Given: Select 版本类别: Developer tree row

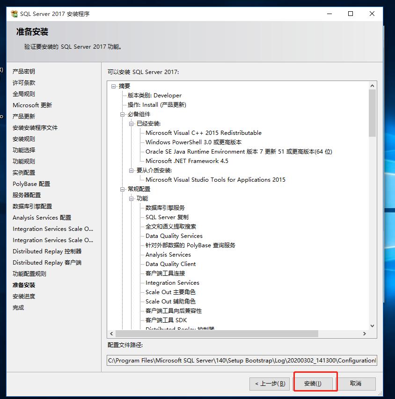Looking at the screenshot, I should click(154, 96).
